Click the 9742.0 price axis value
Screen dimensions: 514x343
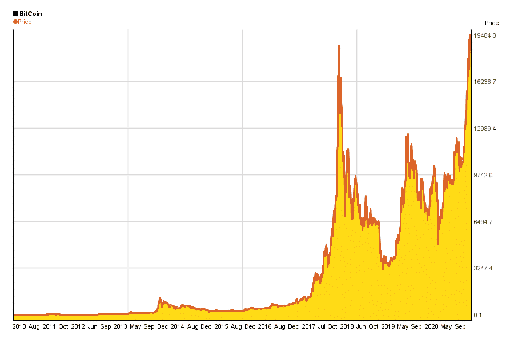coord(483,175)
